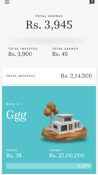Click the 0.00% percentage text
The image size is (98, 175).
coord(84,166)
